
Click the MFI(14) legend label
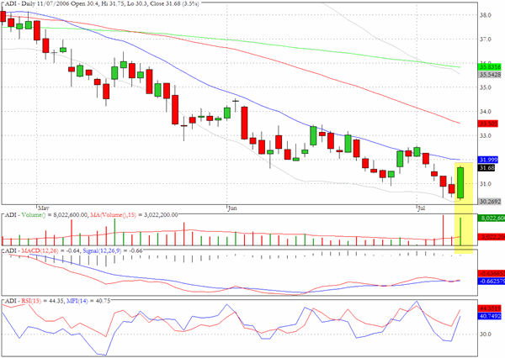point(77,301)
